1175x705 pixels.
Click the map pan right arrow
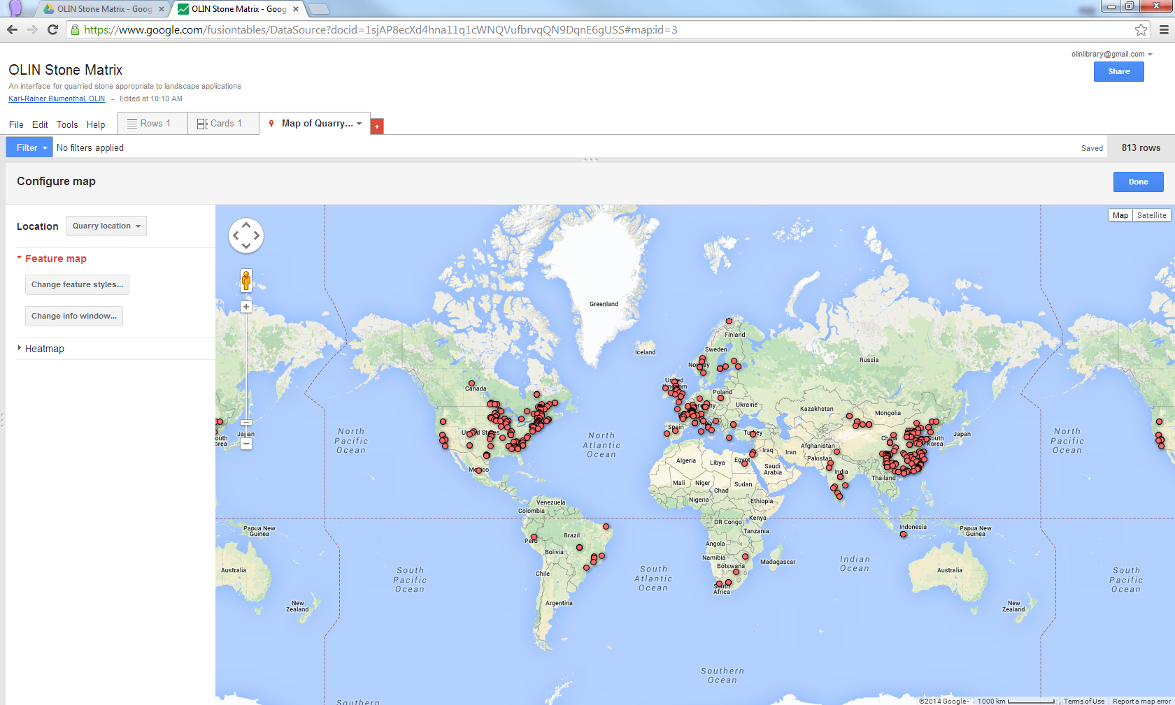point(257,235)
